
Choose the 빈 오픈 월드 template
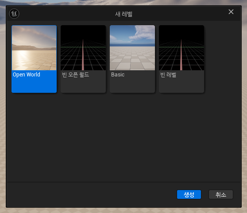pos(83,59)
